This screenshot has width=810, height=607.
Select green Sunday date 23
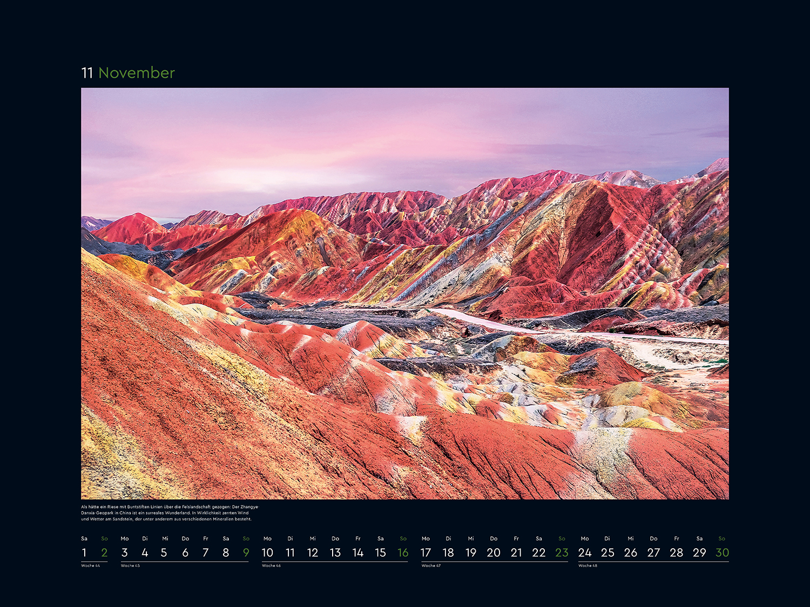click(x=562, y=553)
